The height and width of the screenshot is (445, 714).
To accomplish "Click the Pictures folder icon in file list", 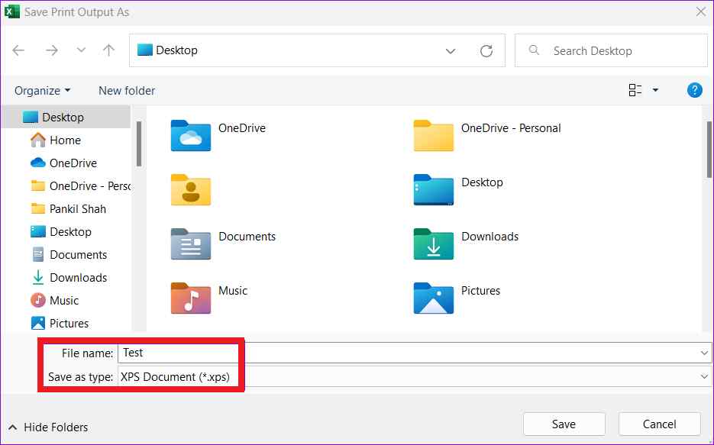I will (434, 298).
